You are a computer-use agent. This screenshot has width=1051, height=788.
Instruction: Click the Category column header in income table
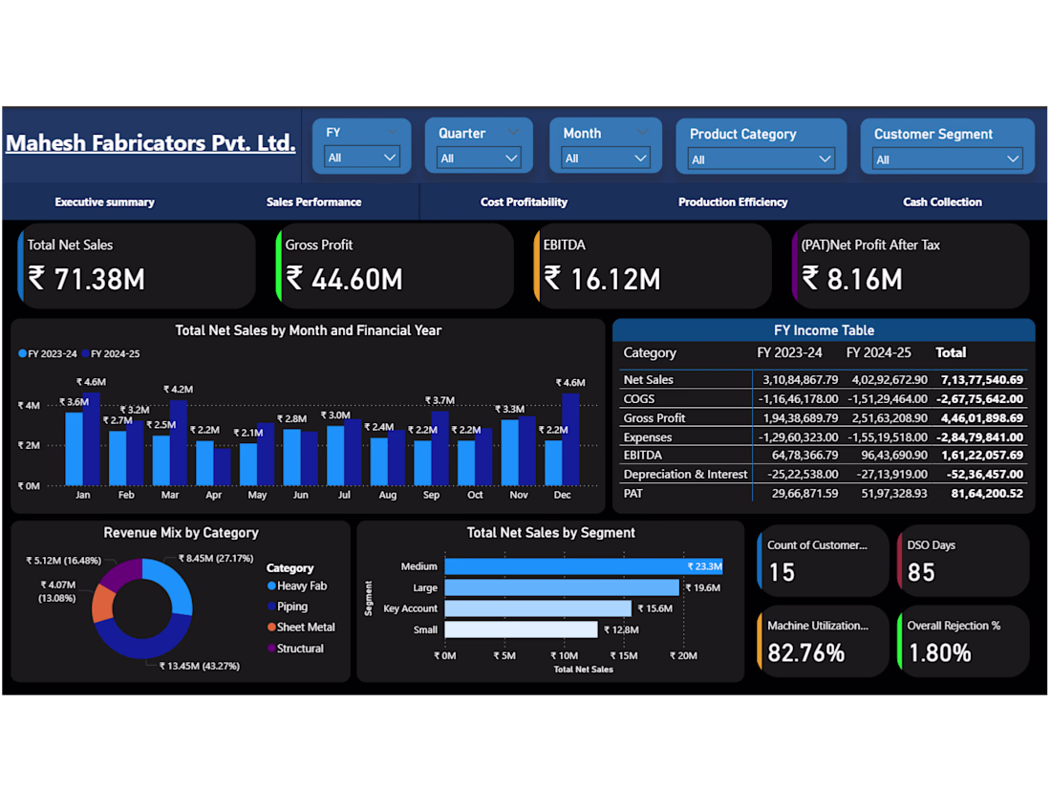coord(650,352)
